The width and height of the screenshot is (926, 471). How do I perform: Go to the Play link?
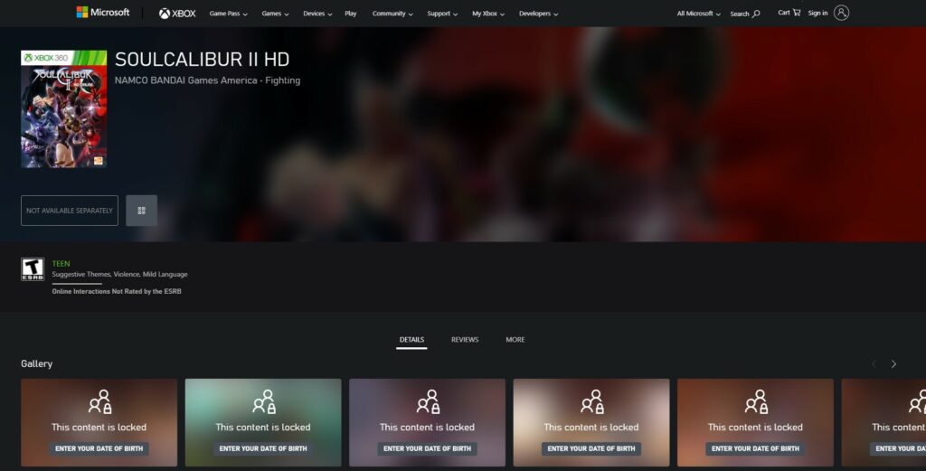351,14
